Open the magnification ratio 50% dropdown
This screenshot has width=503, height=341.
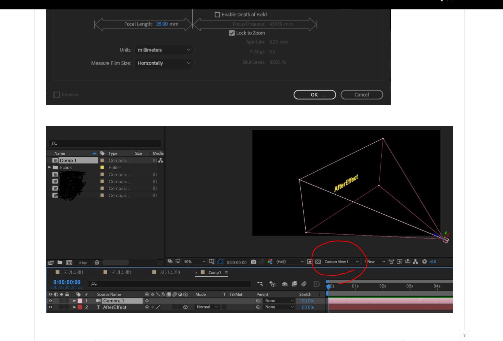[x=195, y=262]
